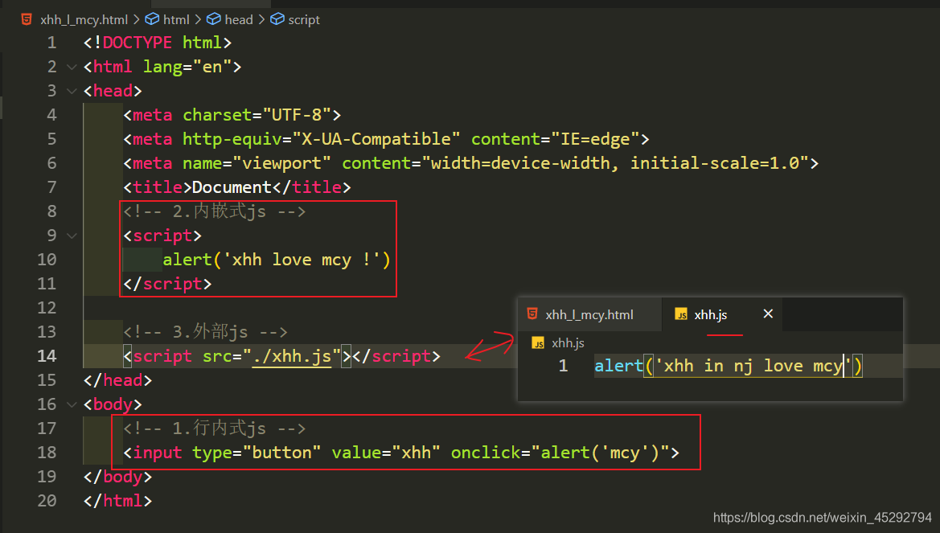Image resolution: width=940 pixels, height=533 pixels.
Task: Click the 行内式js comment on line 17
Action: (215, 428)
